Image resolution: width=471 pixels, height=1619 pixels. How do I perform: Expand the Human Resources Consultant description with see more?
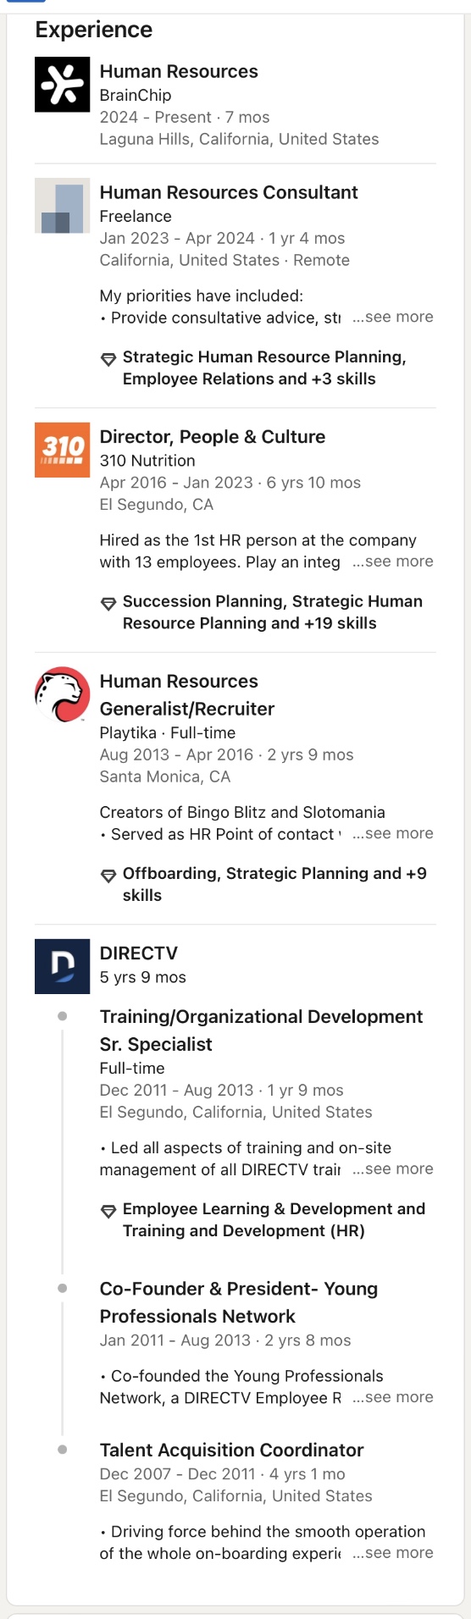pyautogui.click(x=393, y=317)
